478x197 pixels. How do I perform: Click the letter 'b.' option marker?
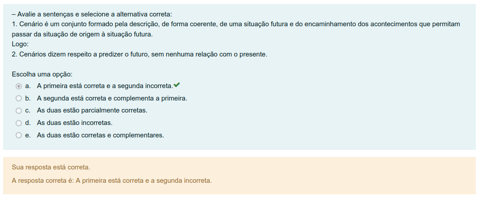tap(28, 98)
